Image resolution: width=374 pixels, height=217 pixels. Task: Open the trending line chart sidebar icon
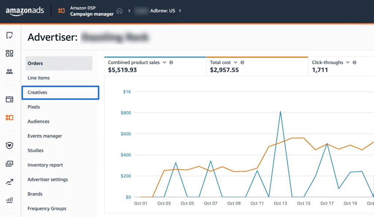coord(9,182)
